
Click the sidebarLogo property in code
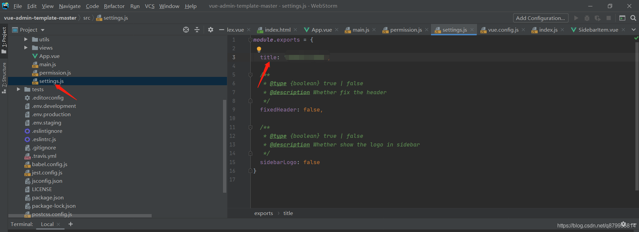coord(278,162)
